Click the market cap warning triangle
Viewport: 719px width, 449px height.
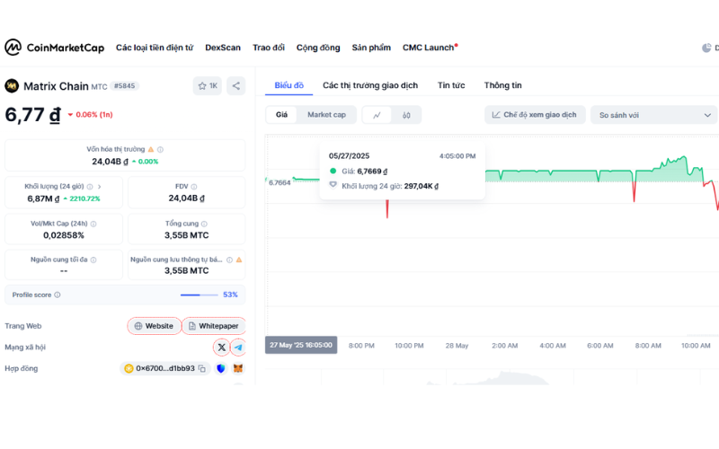(151, 149)
